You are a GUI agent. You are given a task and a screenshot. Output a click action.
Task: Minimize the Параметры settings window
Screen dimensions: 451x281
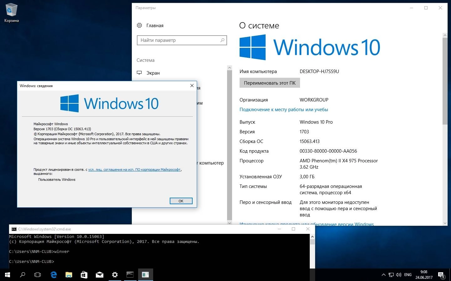click(x=412, y=8)
